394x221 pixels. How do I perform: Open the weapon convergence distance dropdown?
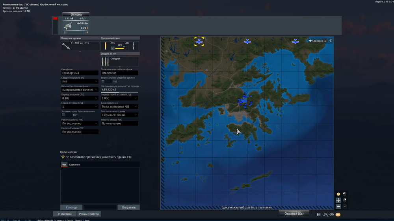pyautogui.click(x=80, y=81)
